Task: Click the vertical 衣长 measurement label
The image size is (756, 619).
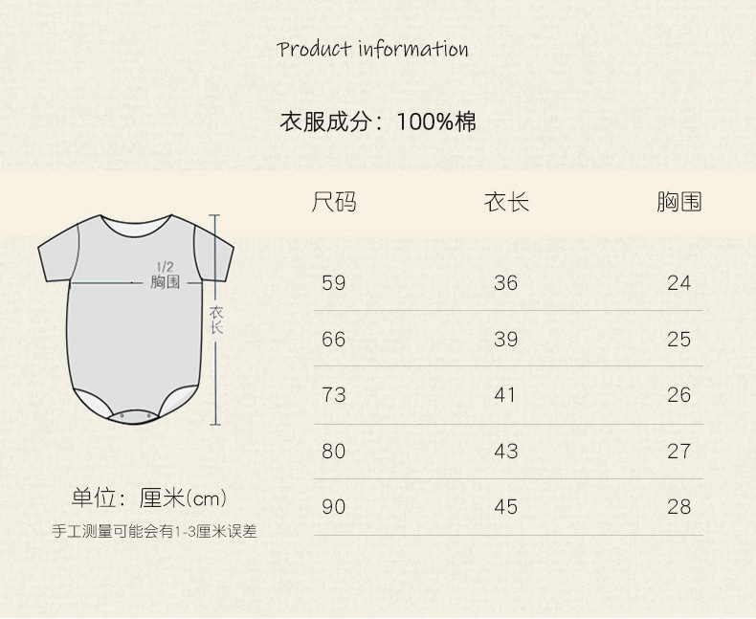Action: (216, 320)
